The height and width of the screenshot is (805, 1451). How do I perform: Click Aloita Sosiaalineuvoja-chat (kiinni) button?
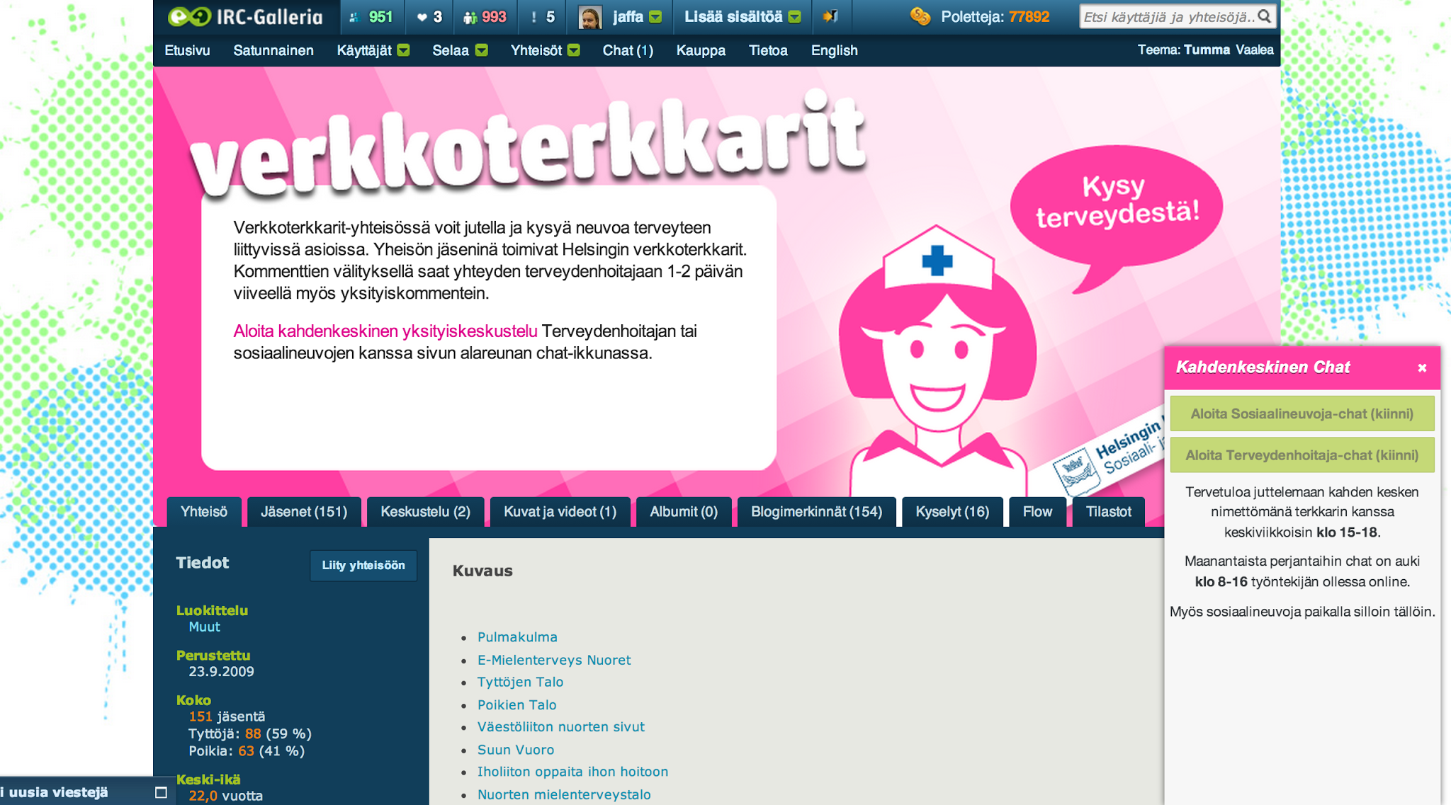(x=1302, y=413)
